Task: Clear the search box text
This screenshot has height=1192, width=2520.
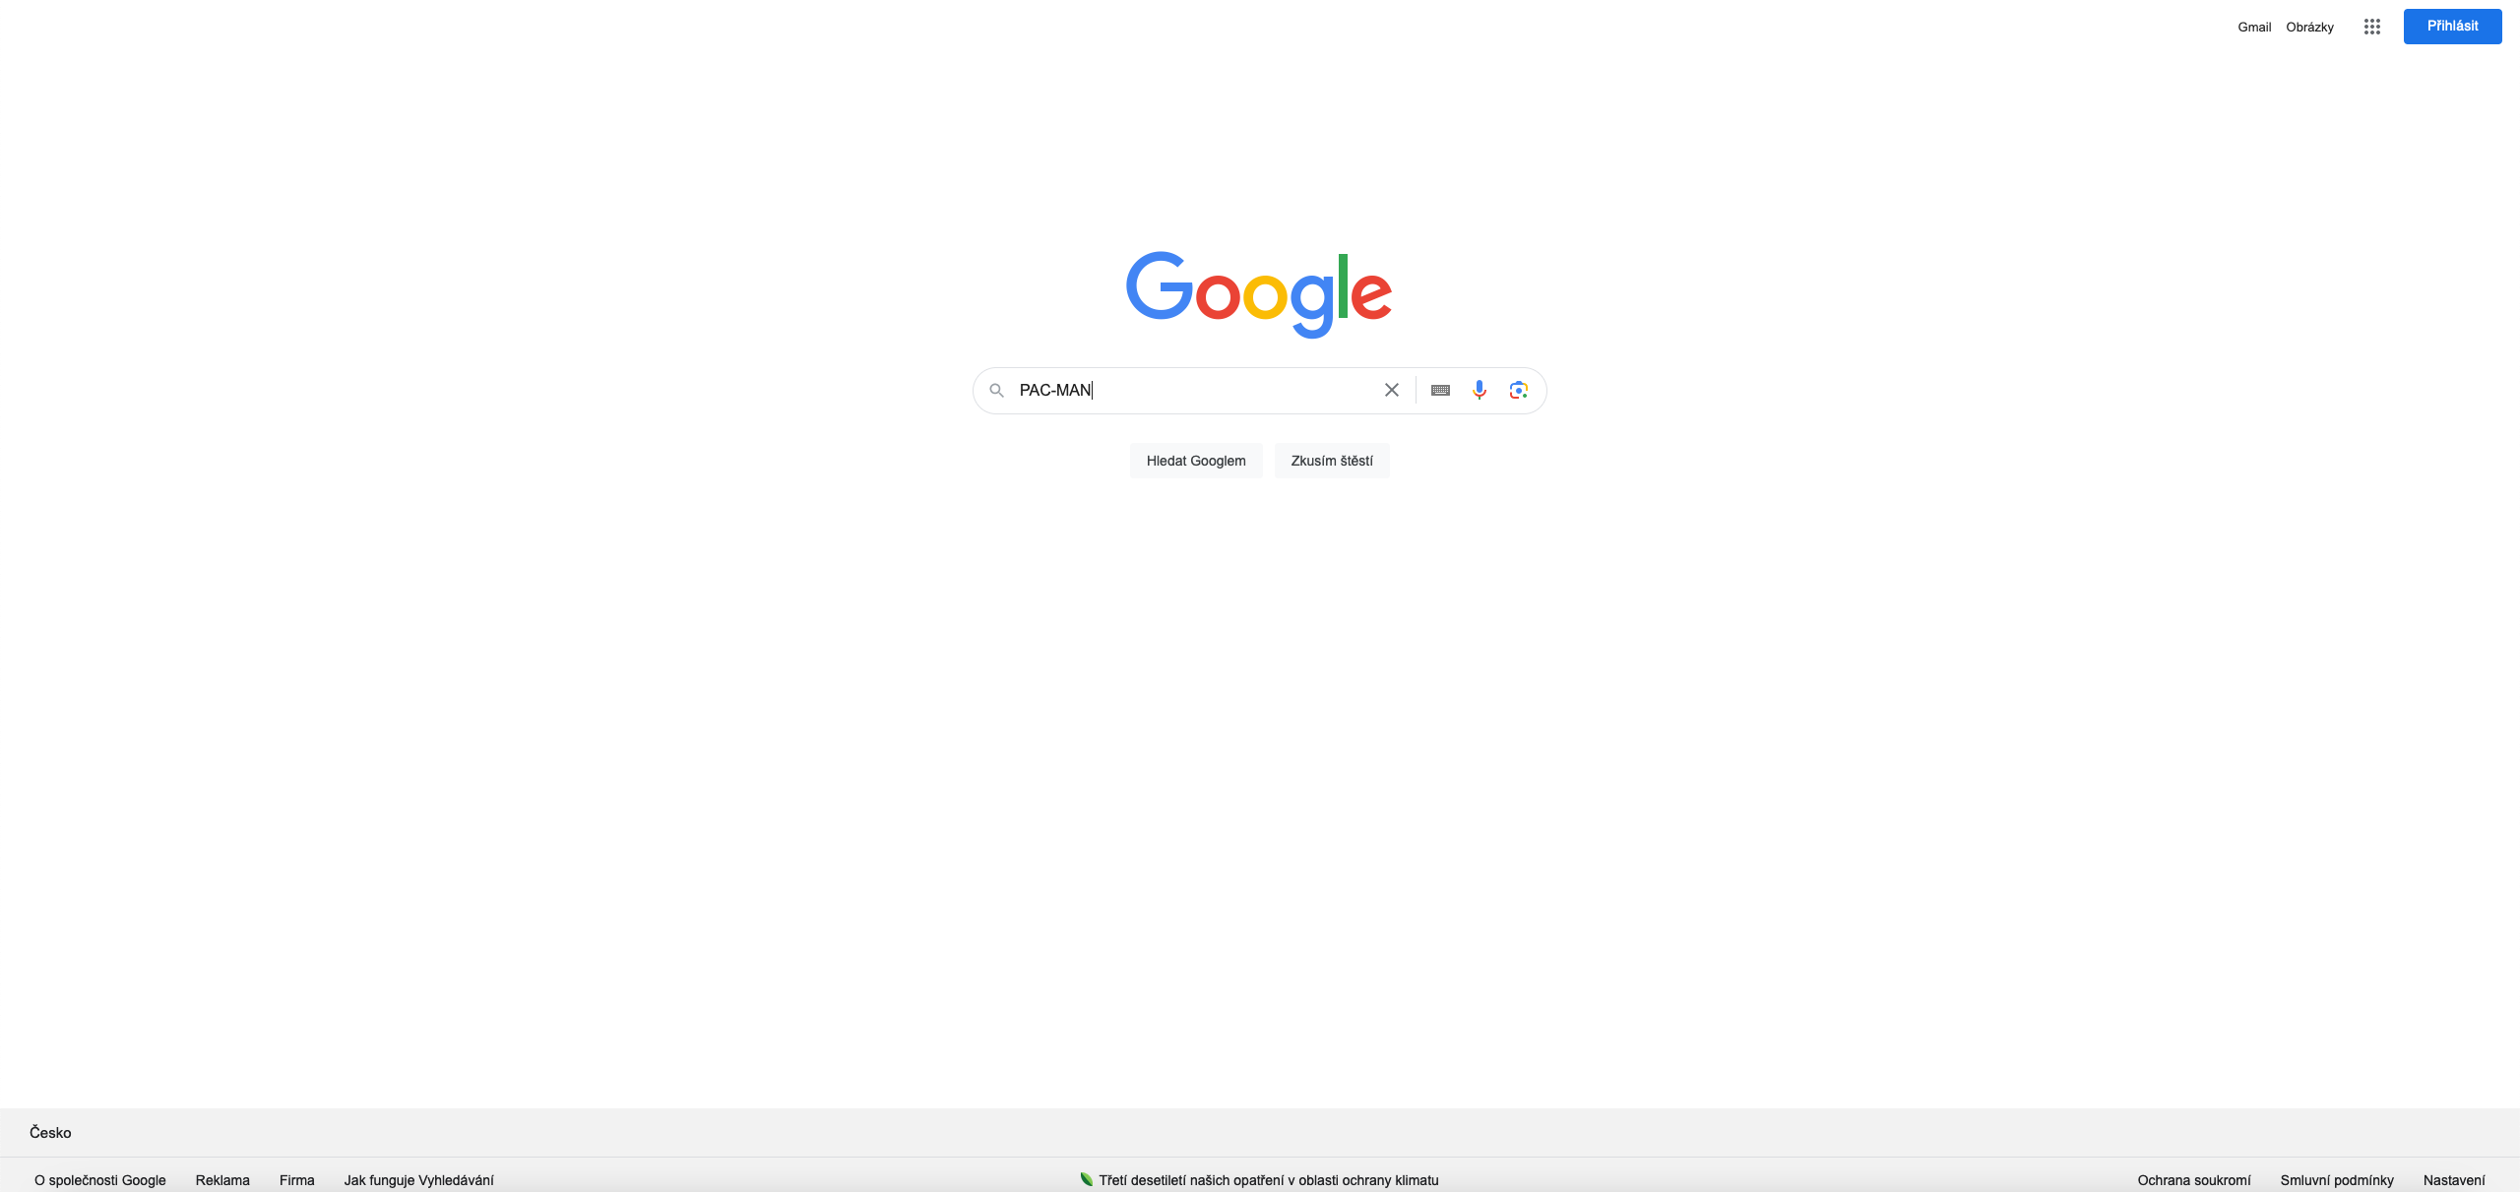Action: pos(1391,390)
